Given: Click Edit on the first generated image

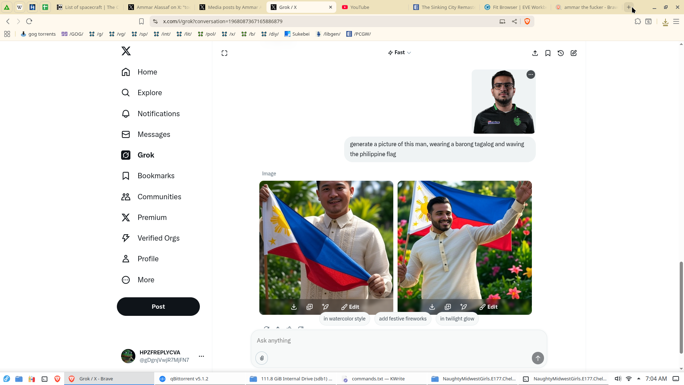Looking at the screenshot, I should click(350, 307).
